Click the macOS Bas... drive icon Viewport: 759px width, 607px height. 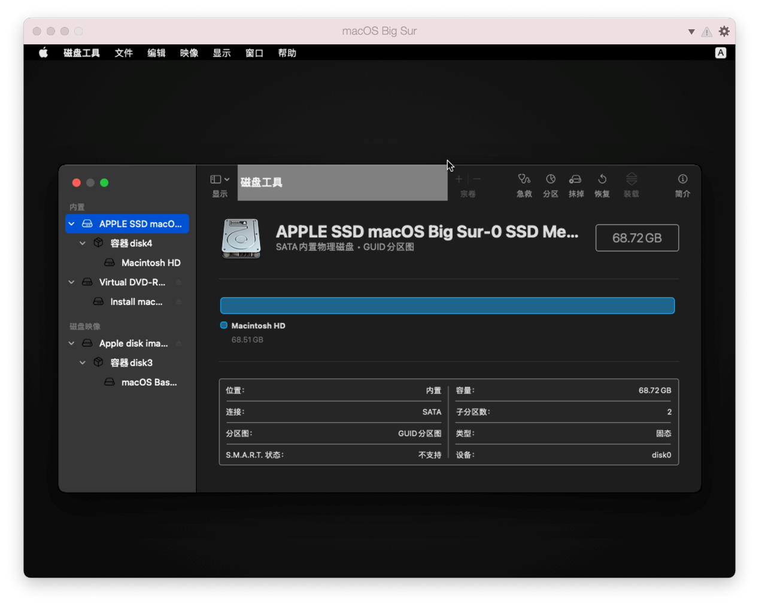tap(110, 382)
